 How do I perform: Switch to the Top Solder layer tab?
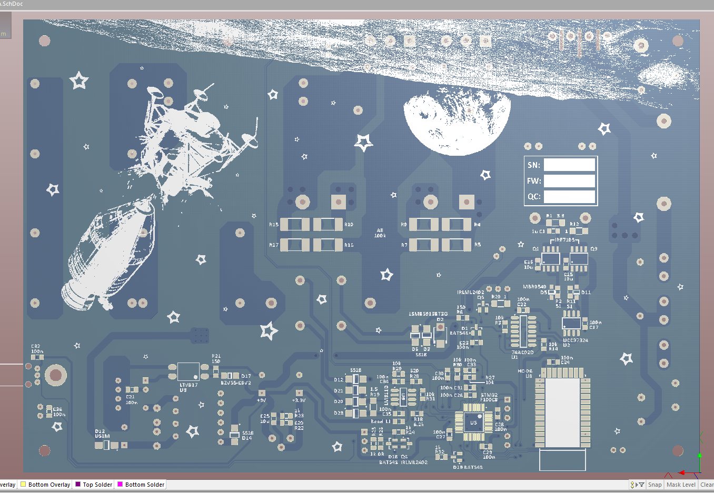click(x=97, y=485)
